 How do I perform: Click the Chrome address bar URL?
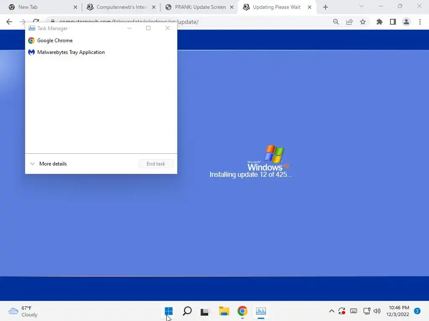[x=188, y=22]
